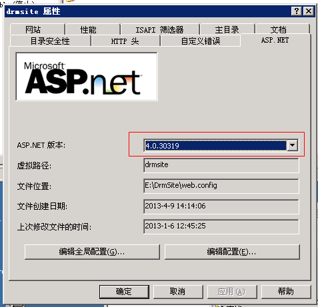The width and height of the screenshot is (318, 307).
Task: Open 编辑配置(E)... button
Action: coord(232,252)
